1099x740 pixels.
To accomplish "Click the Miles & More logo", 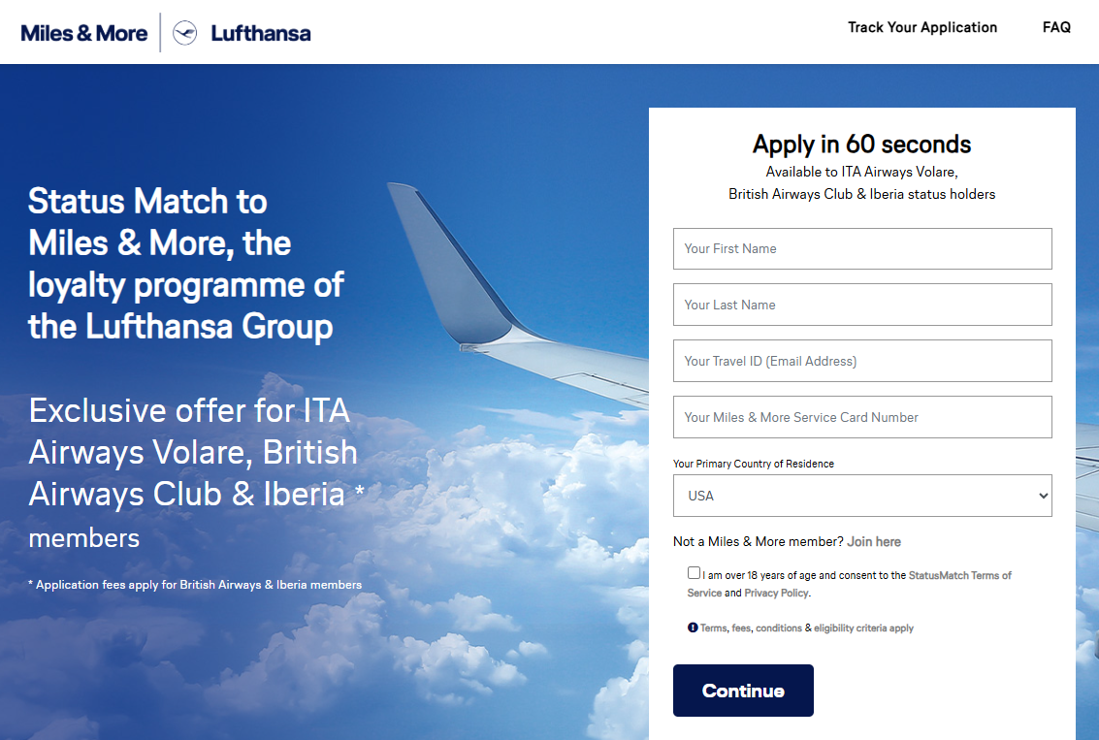I will [x=84, y=33].
